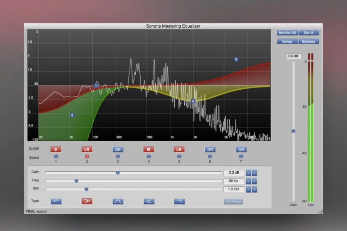Click band handle 5 on the EQ curve
Viewport: 347px width, 231px height.
pos(236,59)
